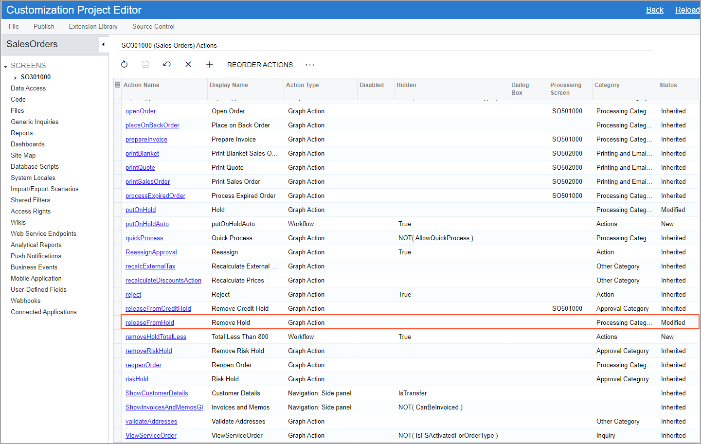Click the Refresh icon in the actions toolbar
701x444 pixels.
(124, 64)
